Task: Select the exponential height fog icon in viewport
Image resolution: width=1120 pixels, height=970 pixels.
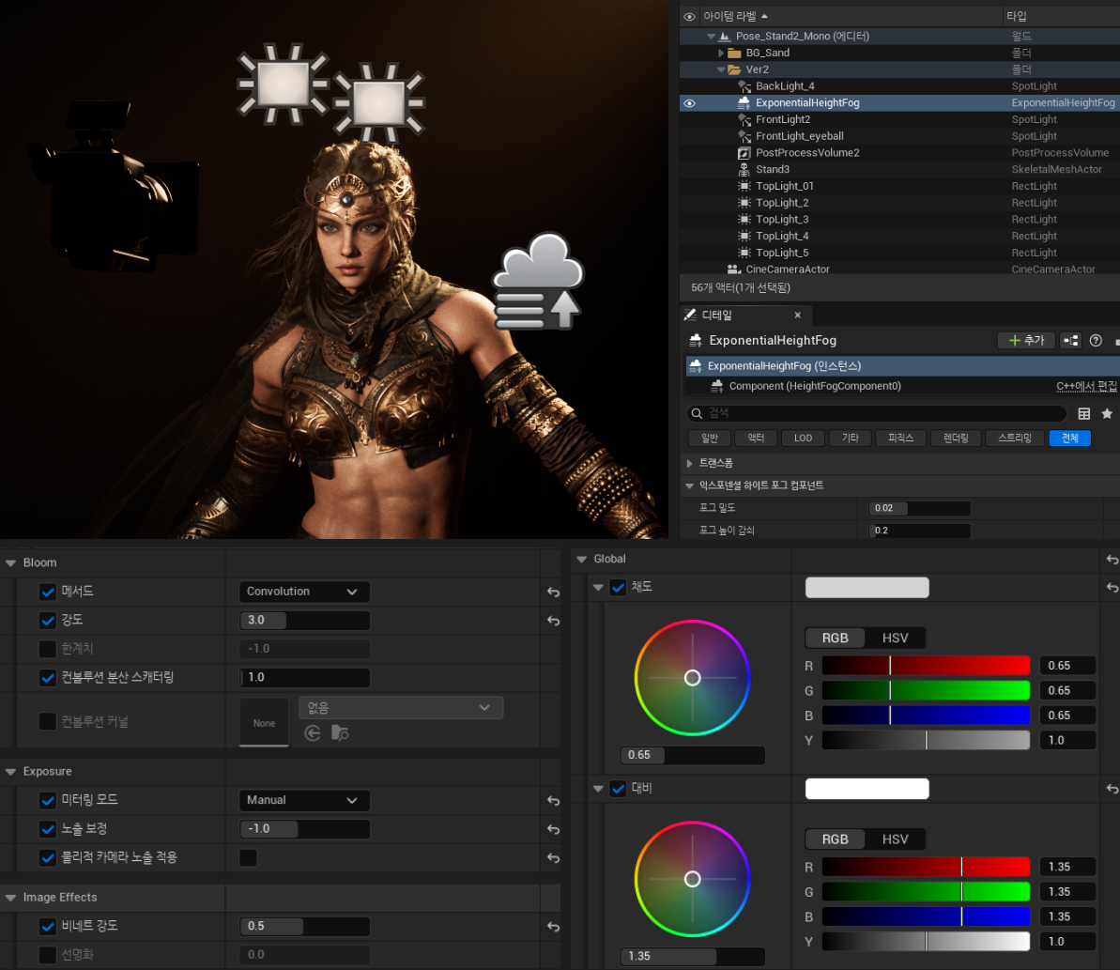Action: (539, 282)
